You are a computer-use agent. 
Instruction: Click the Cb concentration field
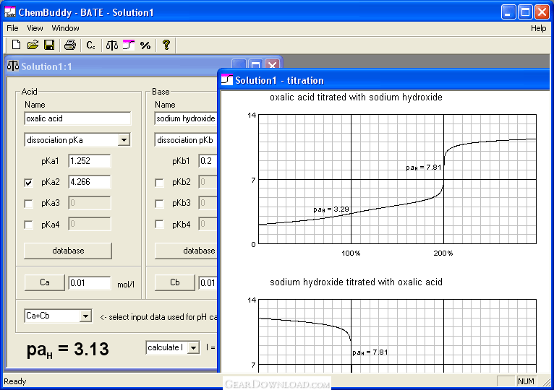pos(208,283)
